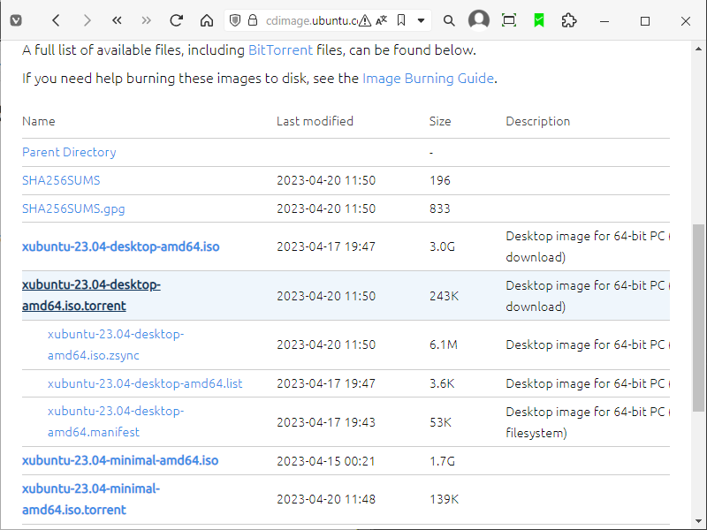Go to the home page
The height and width of the screenshot is (530, 707).
(x=207, y=20)
